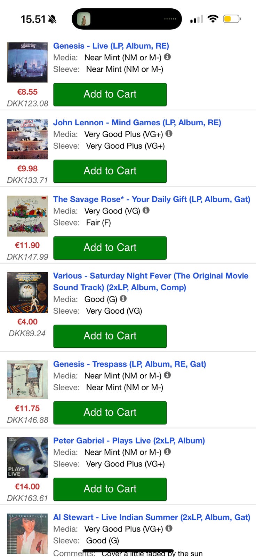Image resolution: width=256 pixels, height=557 pixels.
Task: Open Al Stewart Live Indian Summer link
Action: (x=151, y=517)
